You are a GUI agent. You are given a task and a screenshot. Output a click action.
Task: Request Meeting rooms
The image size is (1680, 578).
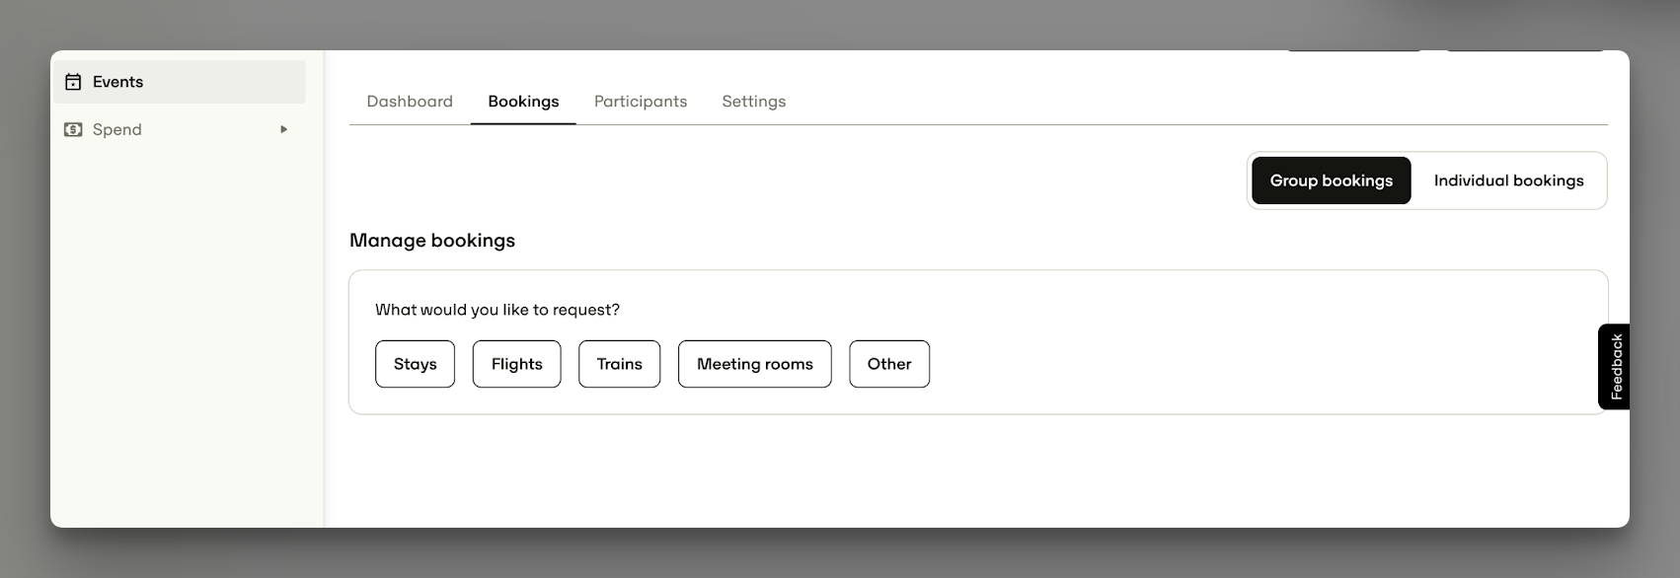755,364
